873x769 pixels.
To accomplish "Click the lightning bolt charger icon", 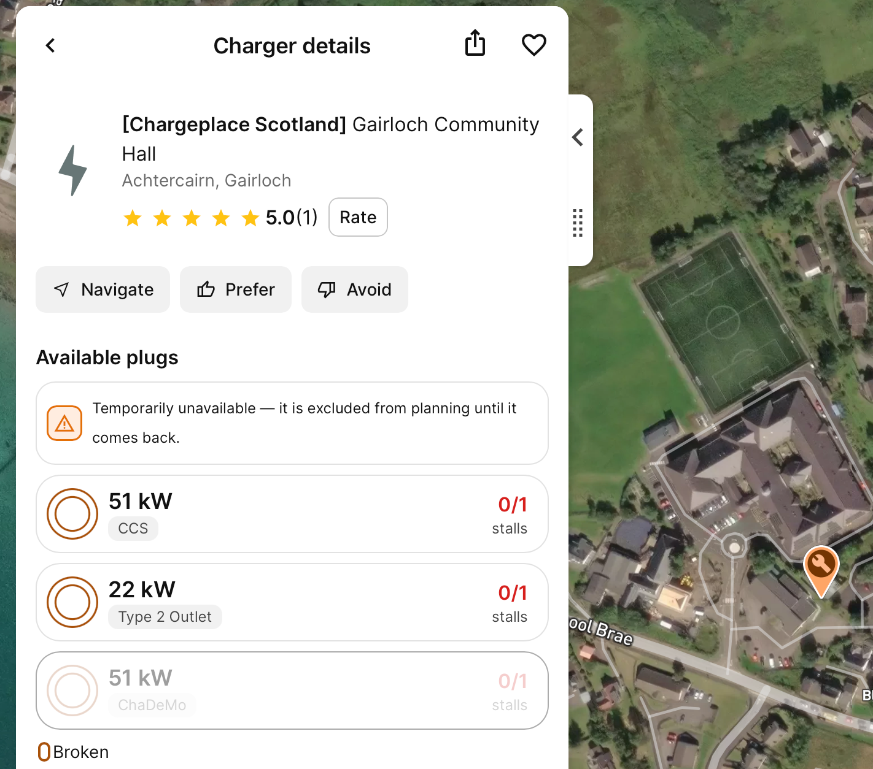I will point(73,170).
